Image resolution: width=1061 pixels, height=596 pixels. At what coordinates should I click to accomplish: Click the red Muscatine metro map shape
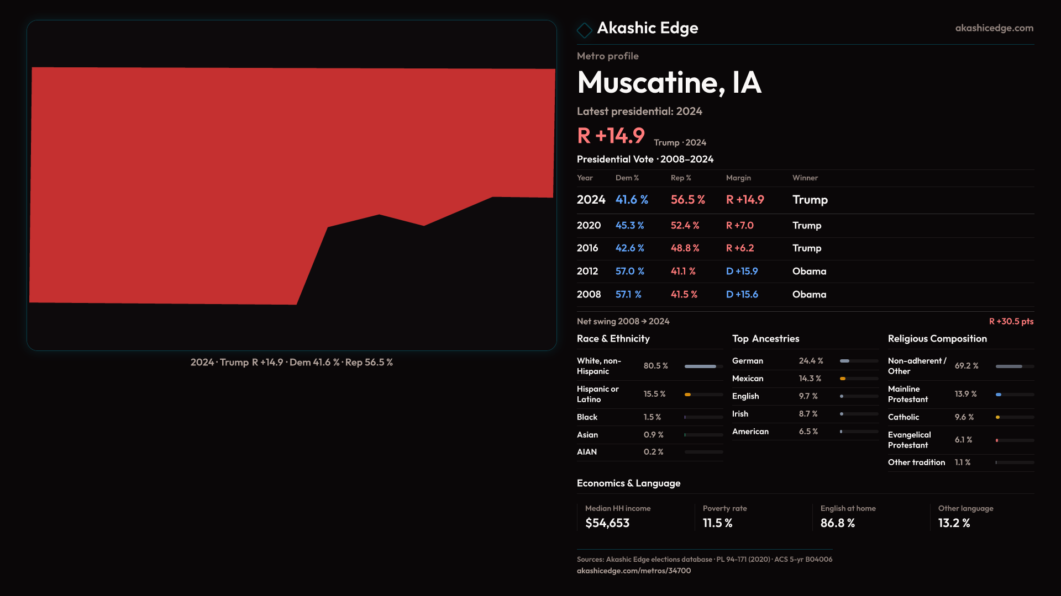coord(221,182)
